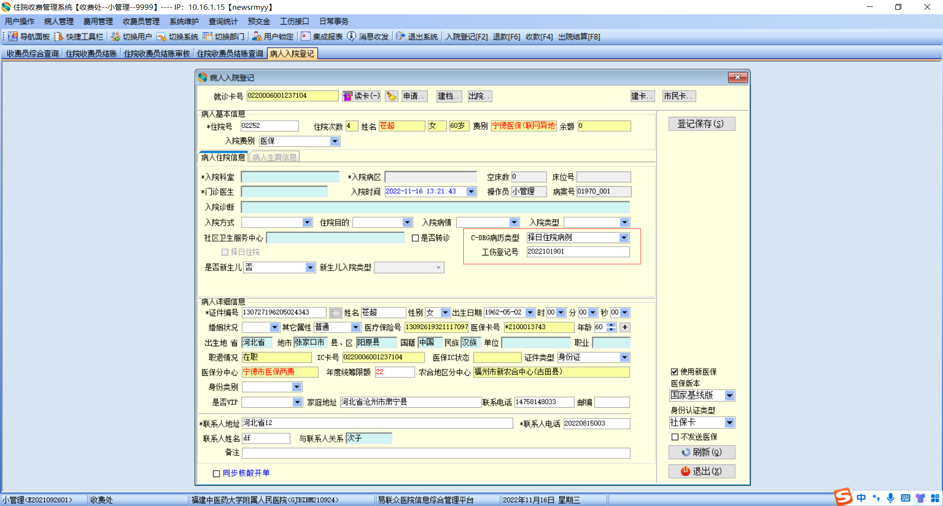Increase the 年龄 value with stepper arrows

pyautogui.click(x=611, y=325)
